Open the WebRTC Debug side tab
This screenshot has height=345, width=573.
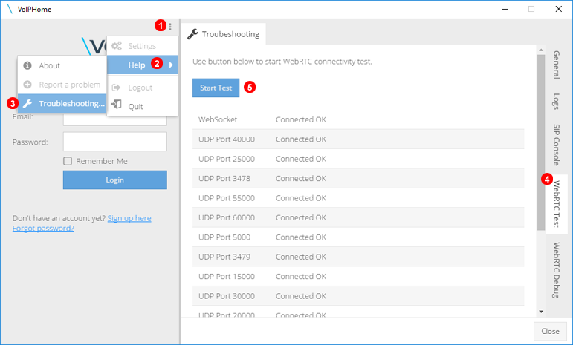[557, 270]
